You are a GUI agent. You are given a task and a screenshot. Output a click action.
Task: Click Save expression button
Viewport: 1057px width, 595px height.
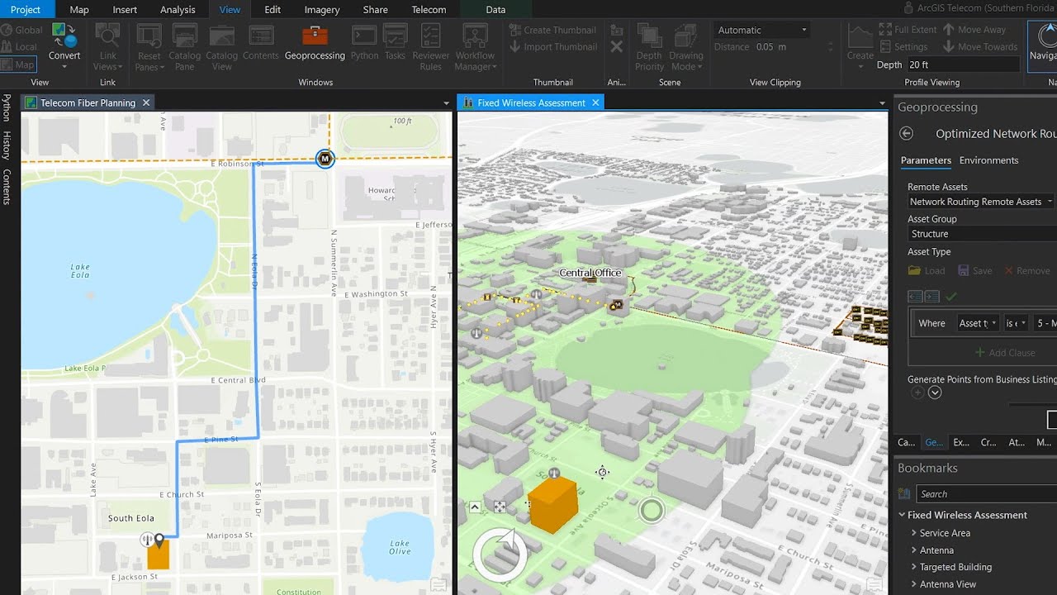(x=974, y=270)
